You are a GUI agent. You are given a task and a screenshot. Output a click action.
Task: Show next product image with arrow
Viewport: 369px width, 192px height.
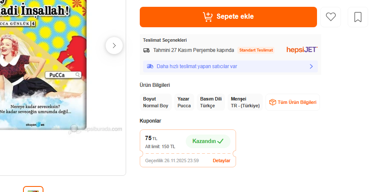click(114, 46)
